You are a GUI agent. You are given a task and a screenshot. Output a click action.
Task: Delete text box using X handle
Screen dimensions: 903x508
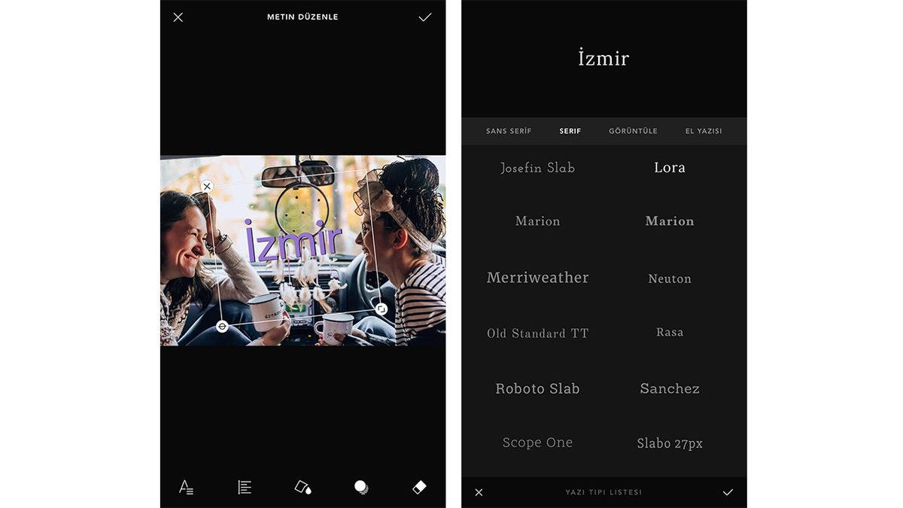[x=207, y=186]
